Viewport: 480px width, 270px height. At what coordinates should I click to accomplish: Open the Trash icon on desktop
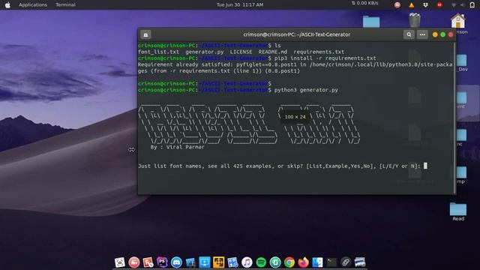point(415,20)
